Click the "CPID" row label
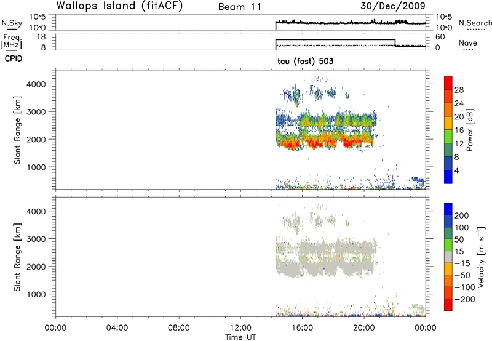This screenshot has width=492, height=341. point(14,58)
